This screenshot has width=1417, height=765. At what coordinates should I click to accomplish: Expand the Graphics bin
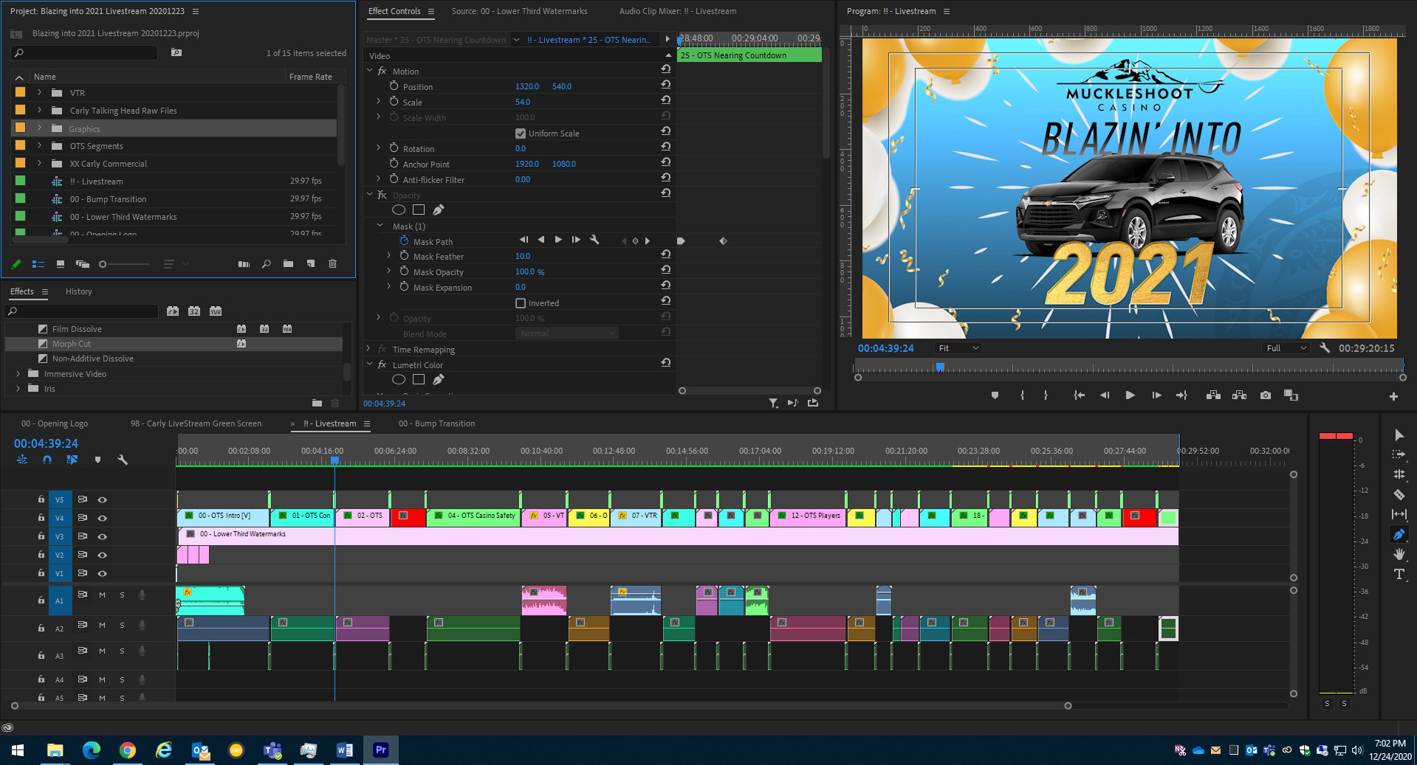pyautogui.click(x=40, y=128)
